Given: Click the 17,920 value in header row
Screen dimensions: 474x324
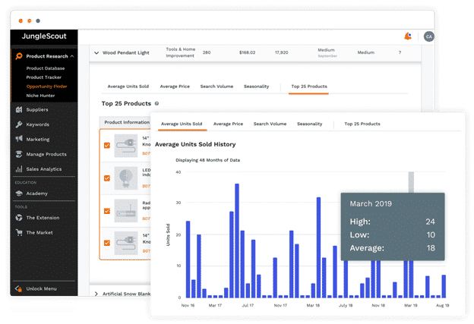Looking at the screenshot, I should [281, 52].
